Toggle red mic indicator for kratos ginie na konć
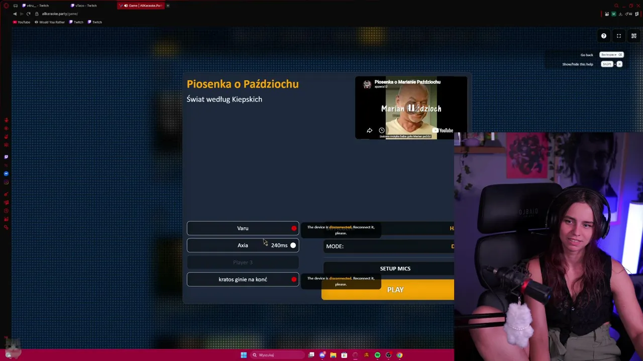Image resolution: width=643 pixels, height=361 pixels. point(294,279)
